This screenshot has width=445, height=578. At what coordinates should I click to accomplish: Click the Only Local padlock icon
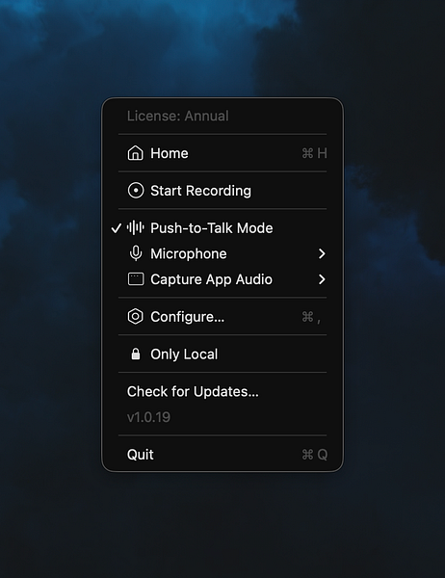click(136, 354)
